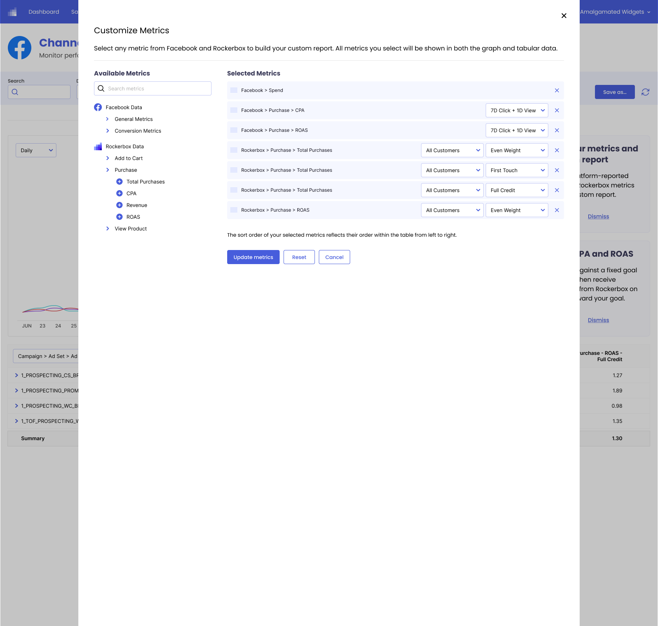Grab drag handle for Total Purchases Full Credit
The width and height of the screenshot is (658, 626).
[234, 190]
